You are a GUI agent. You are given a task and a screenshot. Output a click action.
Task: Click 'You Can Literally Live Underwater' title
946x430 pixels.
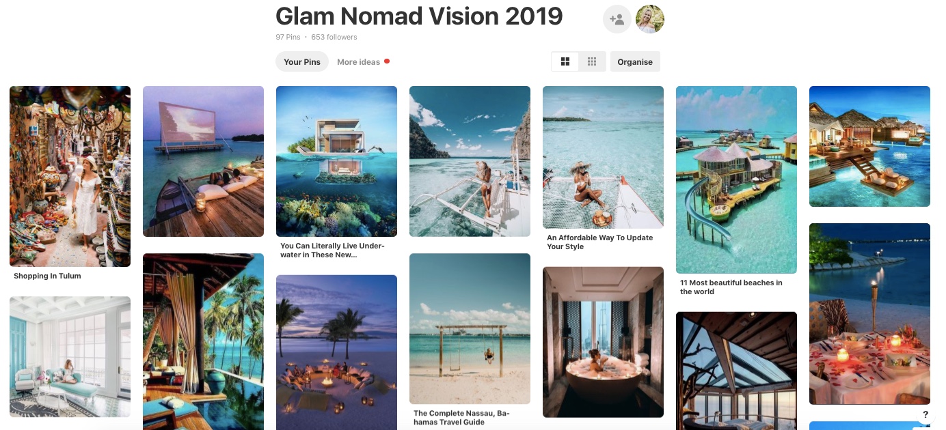click(333, 250)
